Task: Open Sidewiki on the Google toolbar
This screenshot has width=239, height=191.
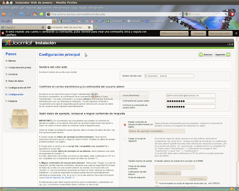Action: pyautogui.click(x=134, y=21)
